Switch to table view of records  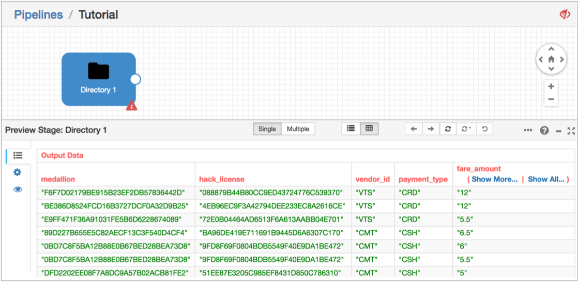coord(369,129)
